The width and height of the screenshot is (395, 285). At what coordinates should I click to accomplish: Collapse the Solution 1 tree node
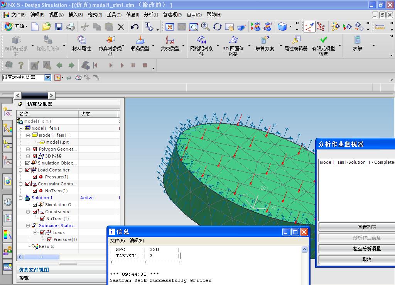point(21,198)
